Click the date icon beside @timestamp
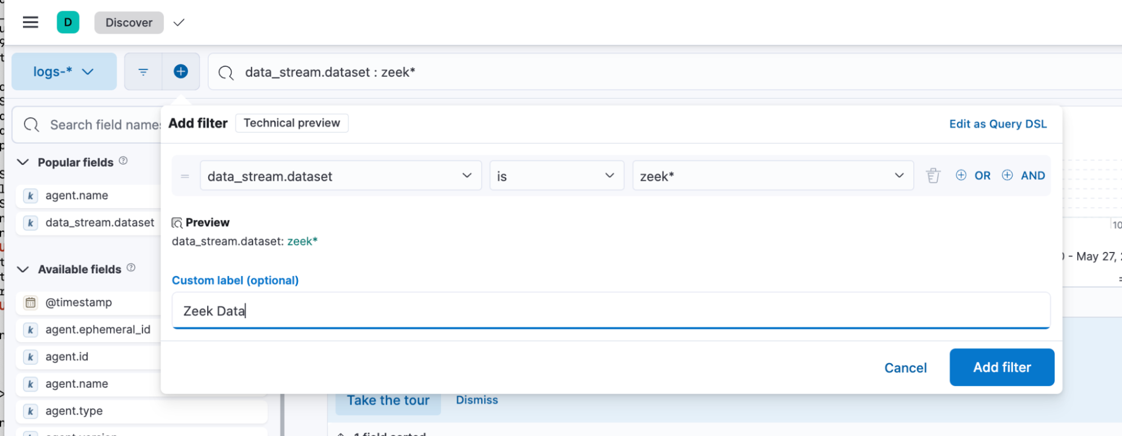1122x436 pixels. pyautogui.click(x=30, y=302)
